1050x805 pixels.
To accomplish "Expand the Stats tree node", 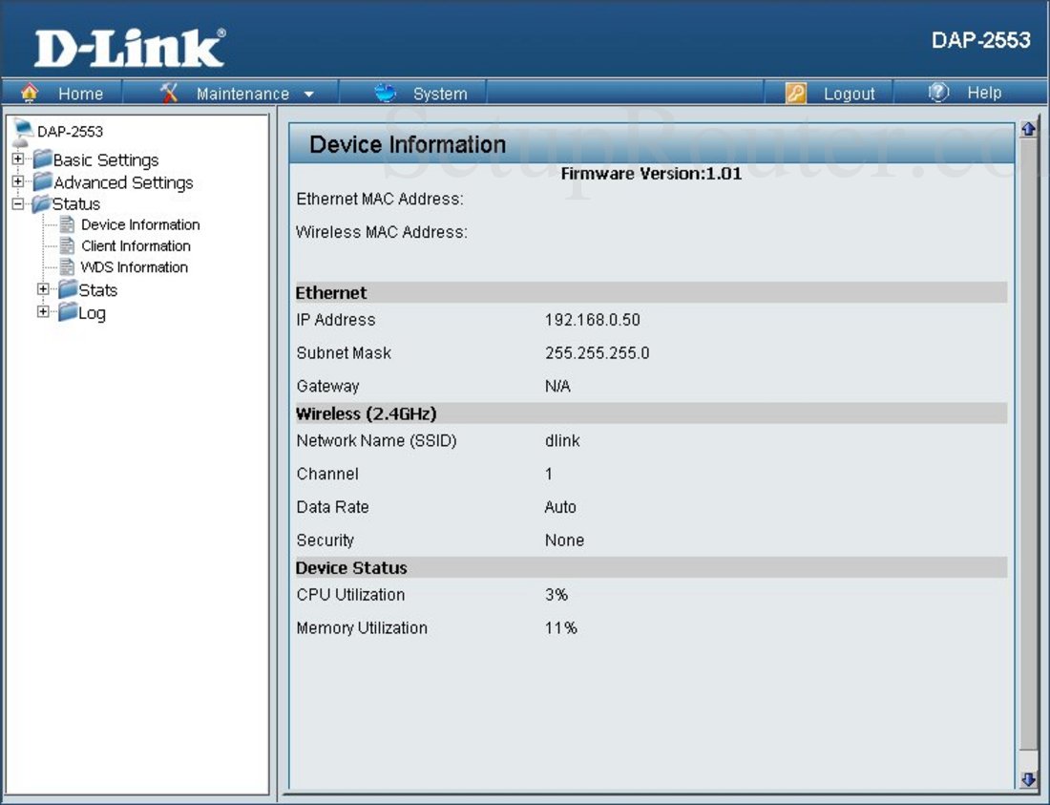I will click(x=43, y=289).
